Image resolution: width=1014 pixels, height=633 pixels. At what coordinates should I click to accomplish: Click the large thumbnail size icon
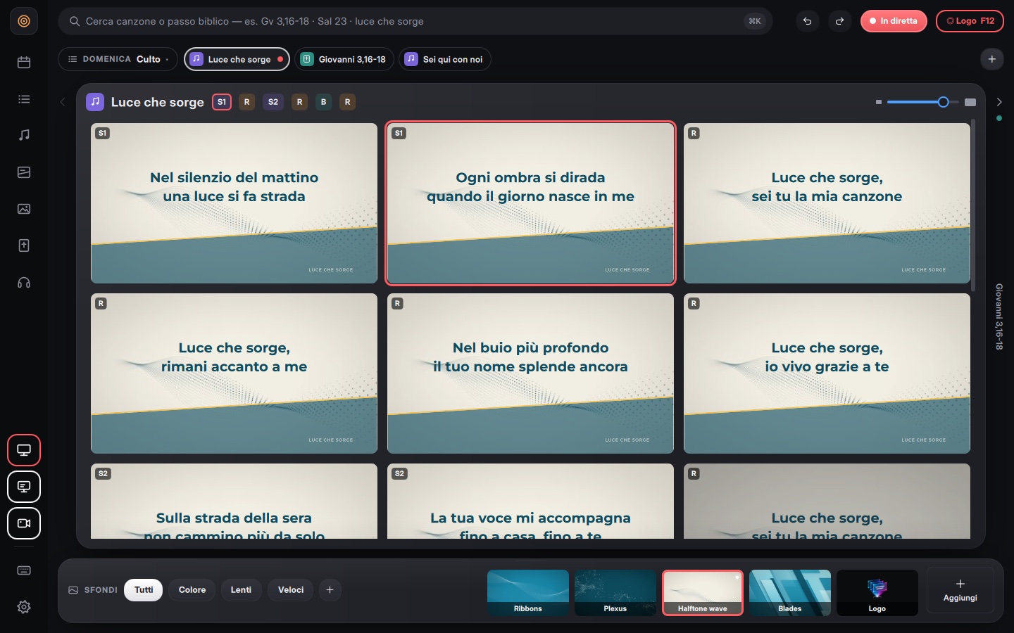(970, 102)
